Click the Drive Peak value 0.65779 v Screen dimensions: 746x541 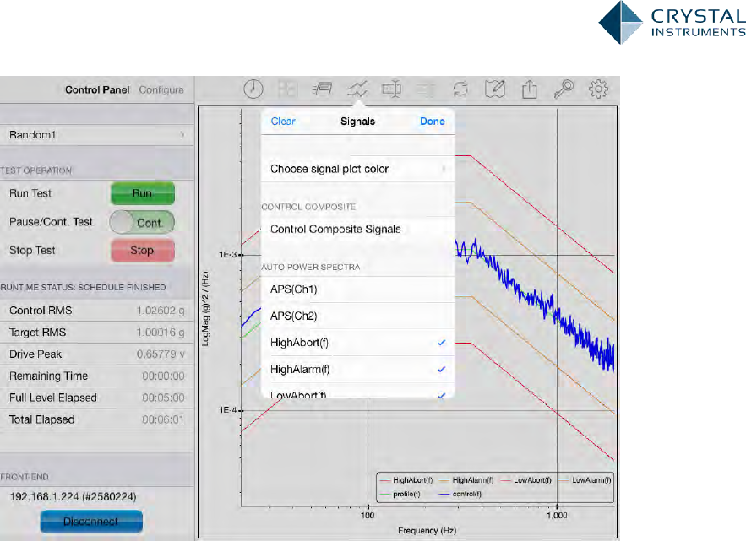click(x=161, y=354)
